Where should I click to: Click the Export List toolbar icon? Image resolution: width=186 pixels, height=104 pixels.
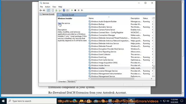[60, 10]
